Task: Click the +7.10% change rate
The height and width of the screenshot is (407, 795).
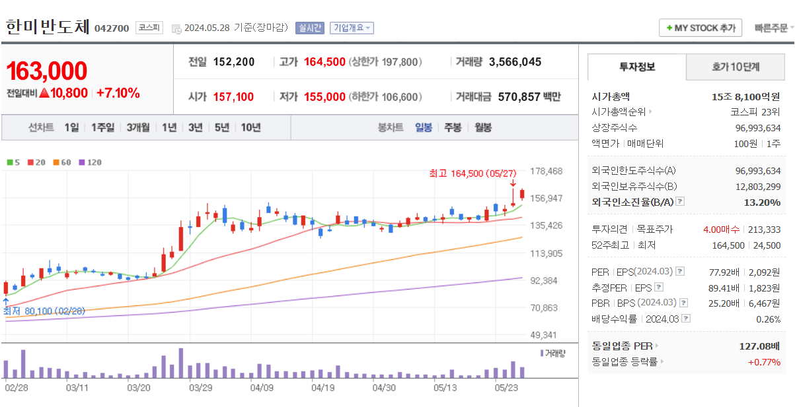Action: 118,93
